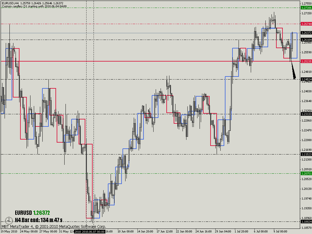Screen dimensions: 312x234
Task: Click the 17 Jun 12:00 date label
Action: click(165, 232)
